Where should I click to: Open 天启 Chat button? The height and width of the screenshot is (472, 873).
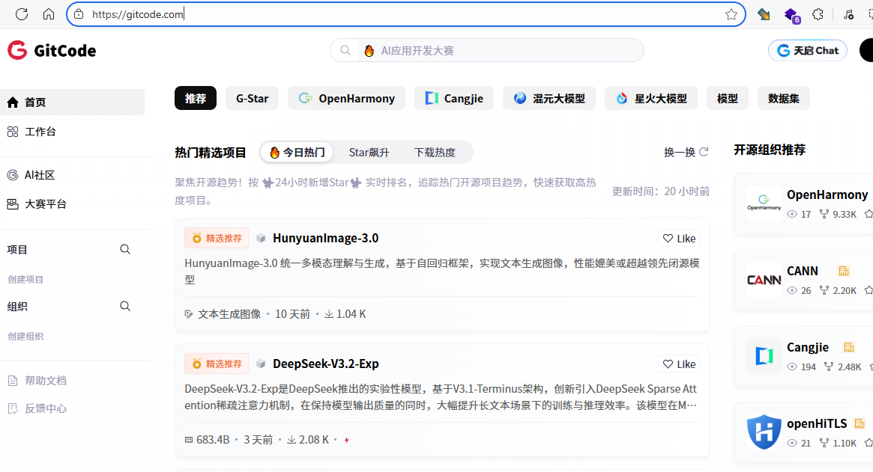point(808,51)
